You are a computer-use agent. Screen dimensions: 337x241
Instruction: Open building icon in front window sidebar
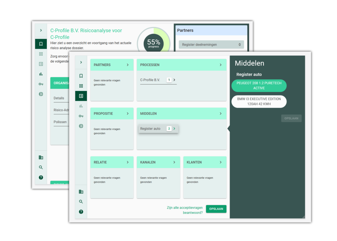81,192
